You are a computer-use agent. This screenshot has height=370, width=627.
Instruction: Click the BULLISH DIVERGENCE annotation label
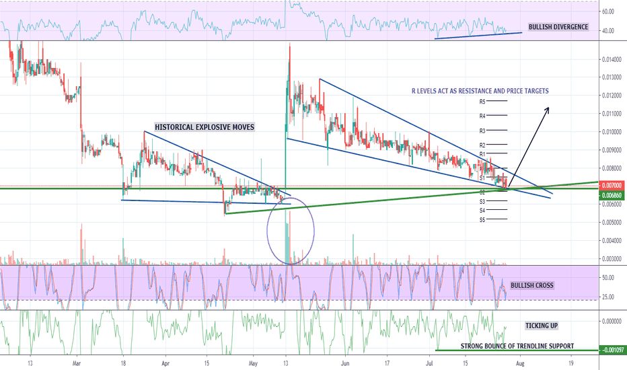click(x=558, y=27)
